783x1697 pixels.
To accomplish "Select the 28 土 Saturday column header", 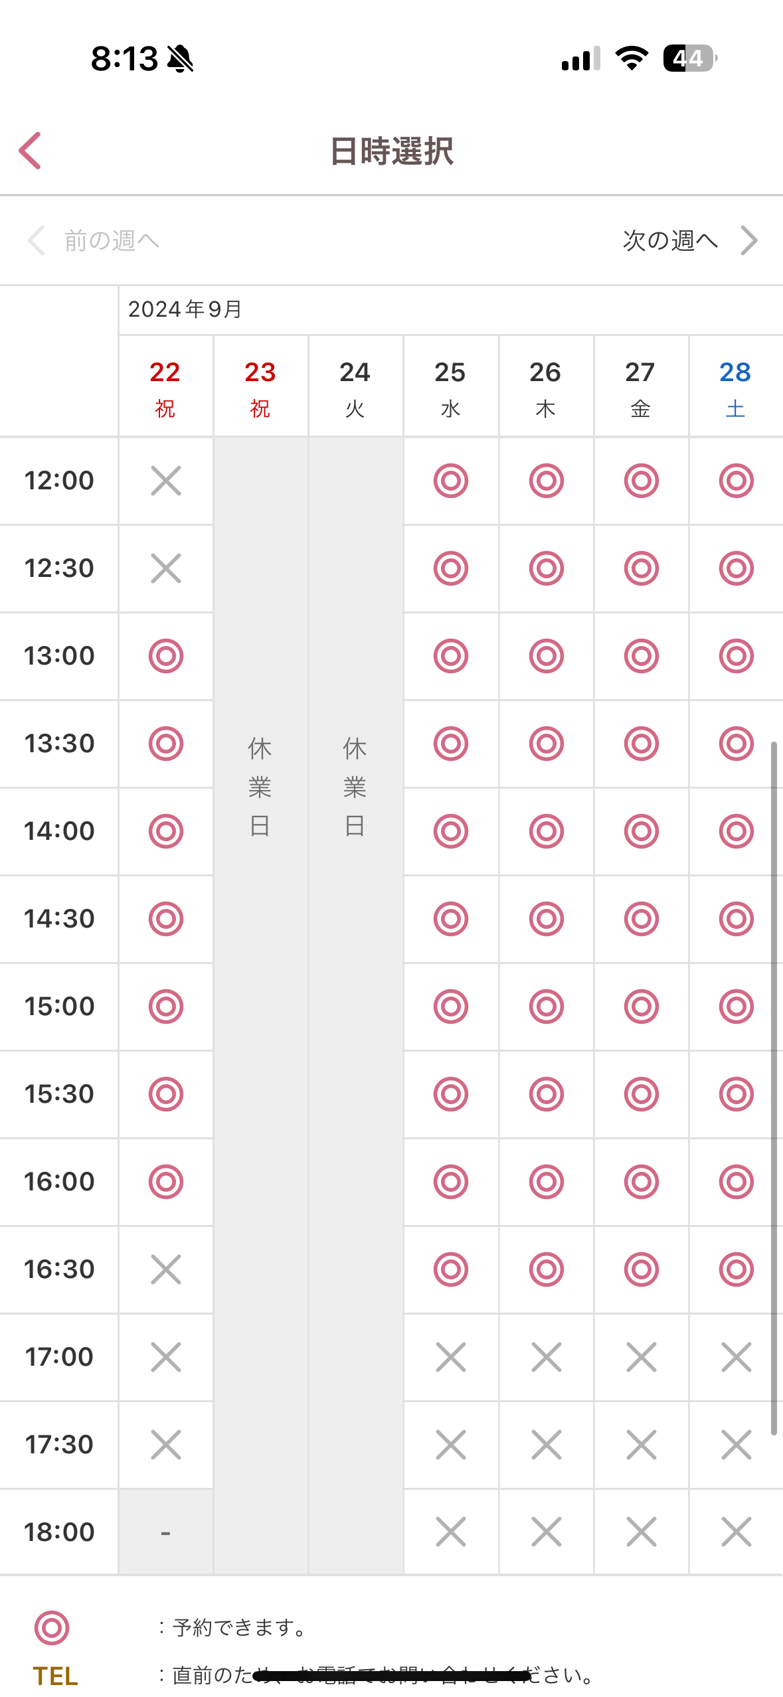I will pos(735,388).
